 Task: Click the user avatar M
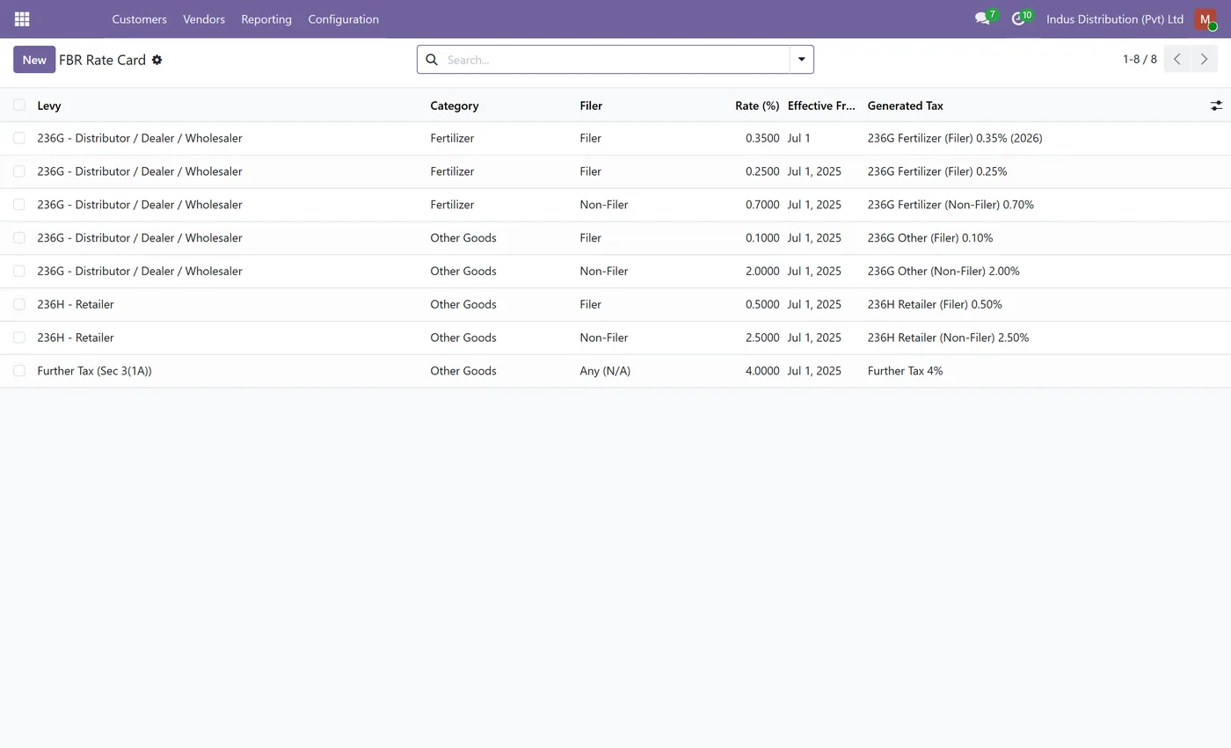point(1206,18)
